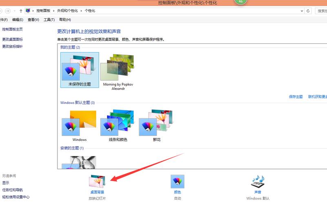The width and height of the screenshot is (327, 203).
Task: Click the control panel icon in address bar
Action: (28, 11)
